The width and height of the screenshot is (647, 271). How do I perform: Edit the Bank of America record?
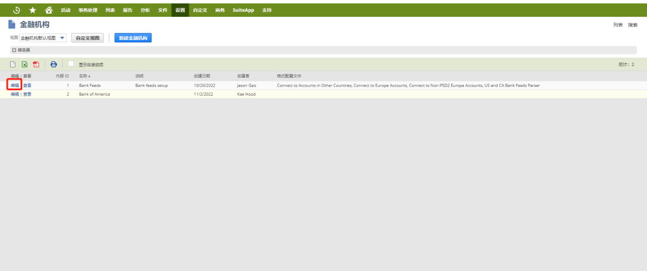pyautogui.click(x=15, y=94)
